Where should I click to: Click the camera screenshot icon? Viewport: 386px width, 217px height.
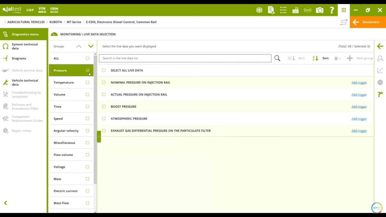tap(320, 10)
